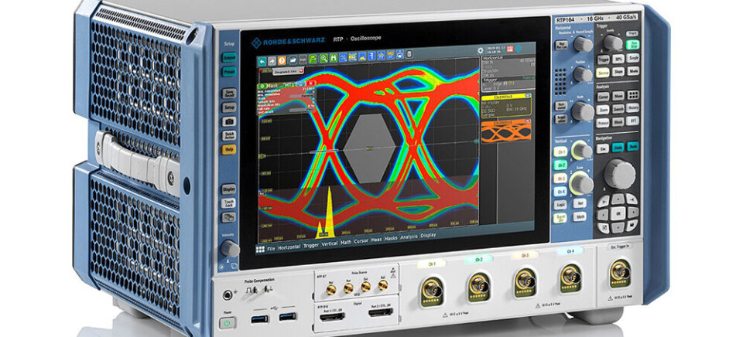Toggle the Ch 1 channel key
Viewport: 743px width, 337px height.
coord(560,152)
